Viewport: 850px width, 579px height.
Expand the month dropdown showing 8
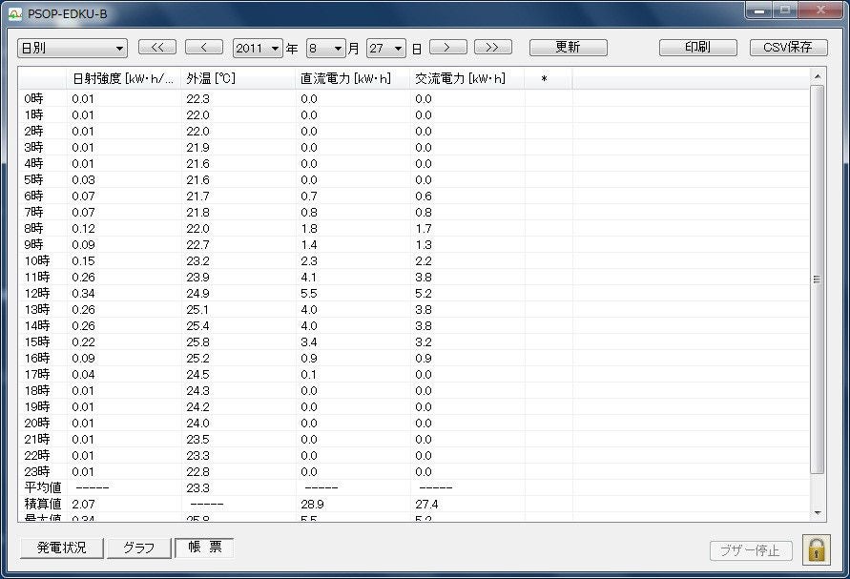pyautogui.click(x=325, y=49)
